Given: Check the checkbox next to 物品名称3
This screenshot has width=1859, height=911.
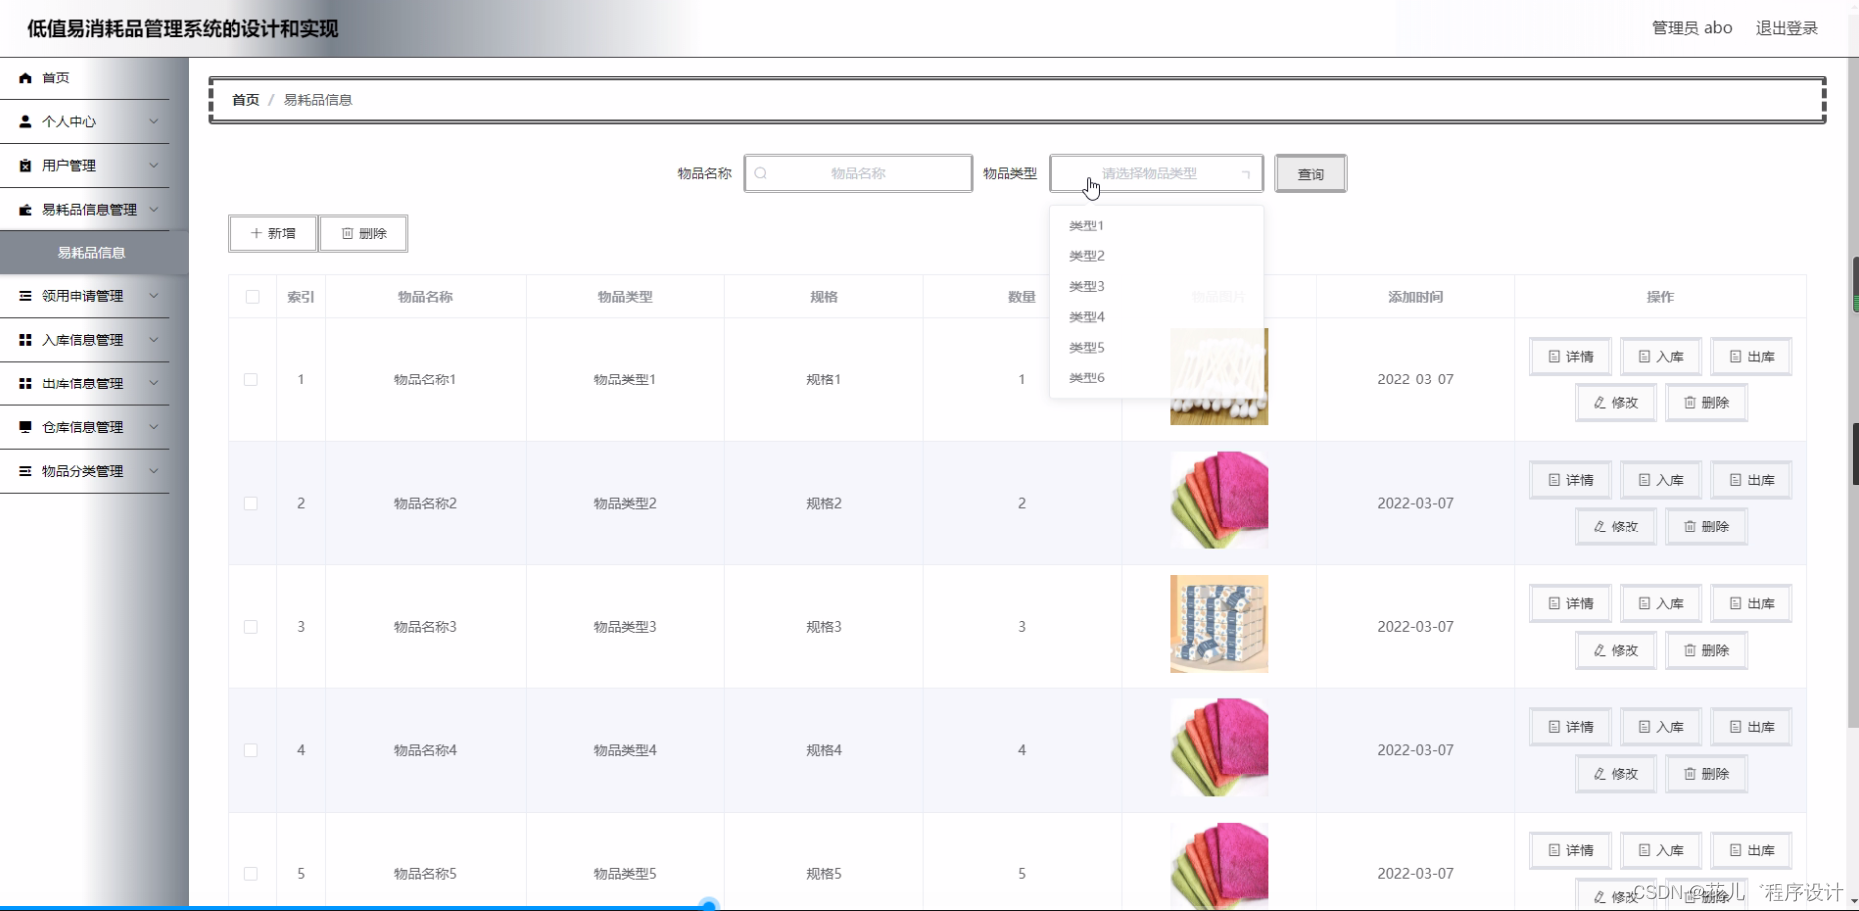Looking at the screenshot, I should tap(250, 626).
